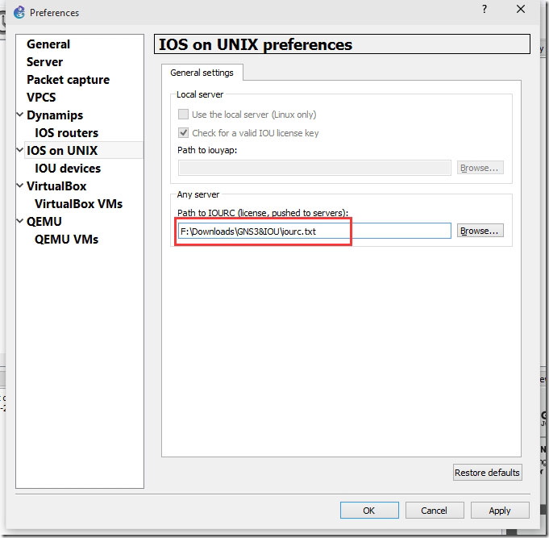Toggle Check for a valid IOU license key
Screen dimensions: 549x538
tap(183, 133)
